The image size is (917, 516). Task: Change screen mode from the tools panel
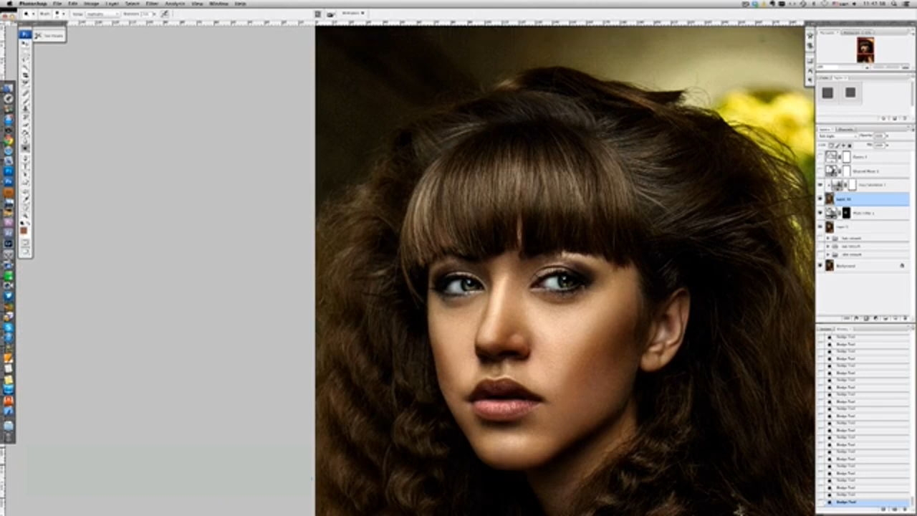click(26, 252)
